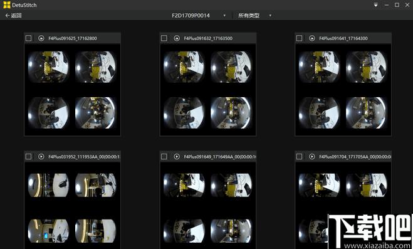Tick the checkbox for F4Plus091632_17163500
The height and width of the screenshot is (249, 413).
pos(164,38)
